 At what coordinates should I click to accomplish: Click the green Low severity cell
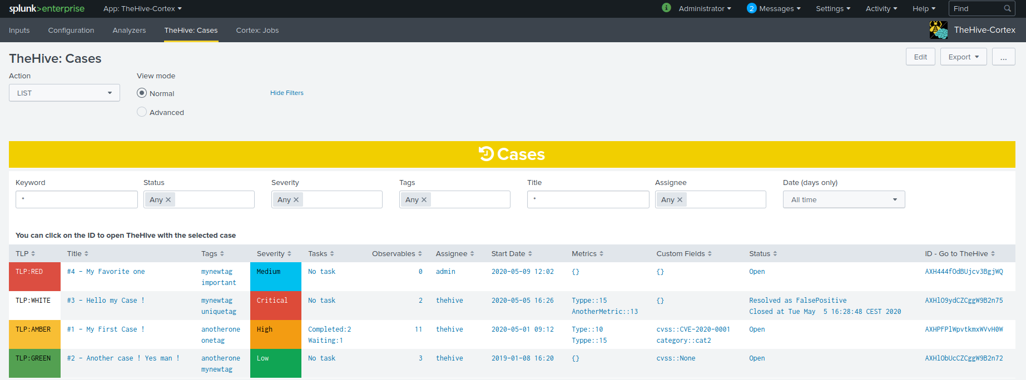tap(276, 363)
